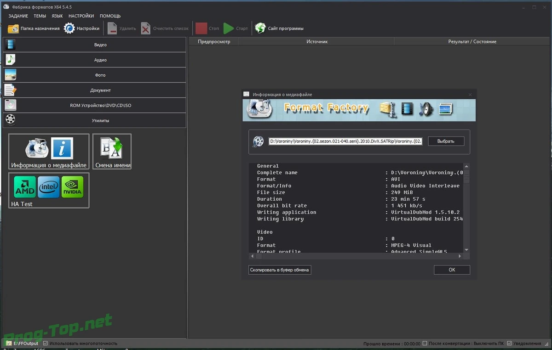The image size is (552, 350).
Task: Click the red Стоп button
Action: pos(207,28)
